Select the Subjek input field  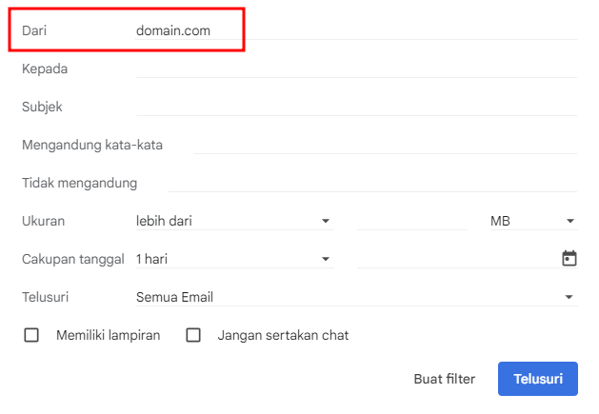(357, 107)
